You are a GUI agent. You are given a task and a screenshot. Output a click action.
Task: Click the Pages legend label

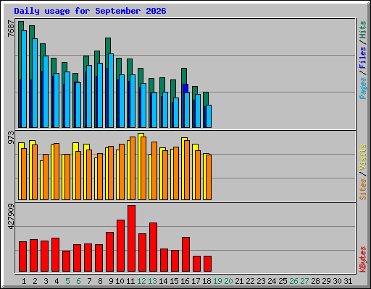pyautogui.click(x=363, y=88)
